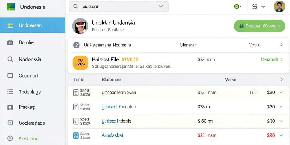Expand the Aypolaskat row chevron

(x=281, y=135)
